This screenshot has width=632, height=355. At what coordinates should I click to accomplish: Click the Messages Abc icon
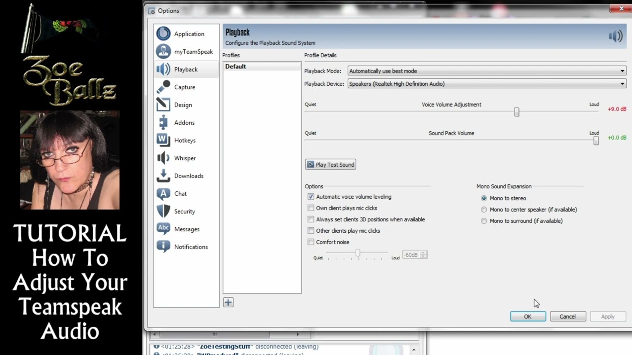pyautogui.click(x=163, y=228)
